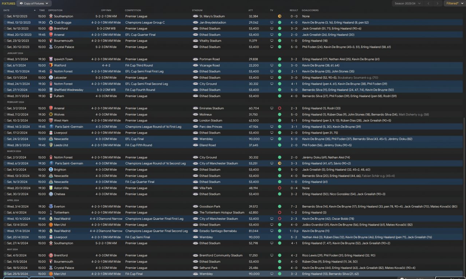Sort by Stadium column header

197,10
